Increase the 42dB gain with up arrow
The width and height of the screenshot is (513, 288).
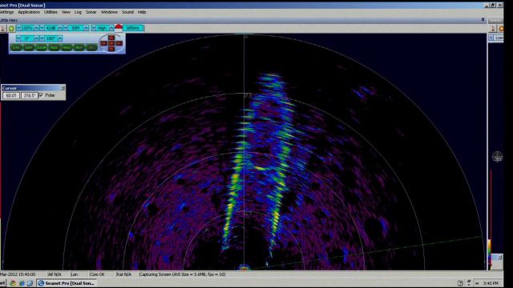click(60, 28)
